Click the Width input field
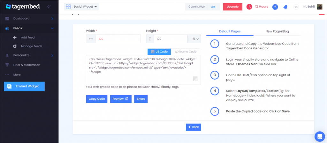327x143 pixels. coord(118,39)
